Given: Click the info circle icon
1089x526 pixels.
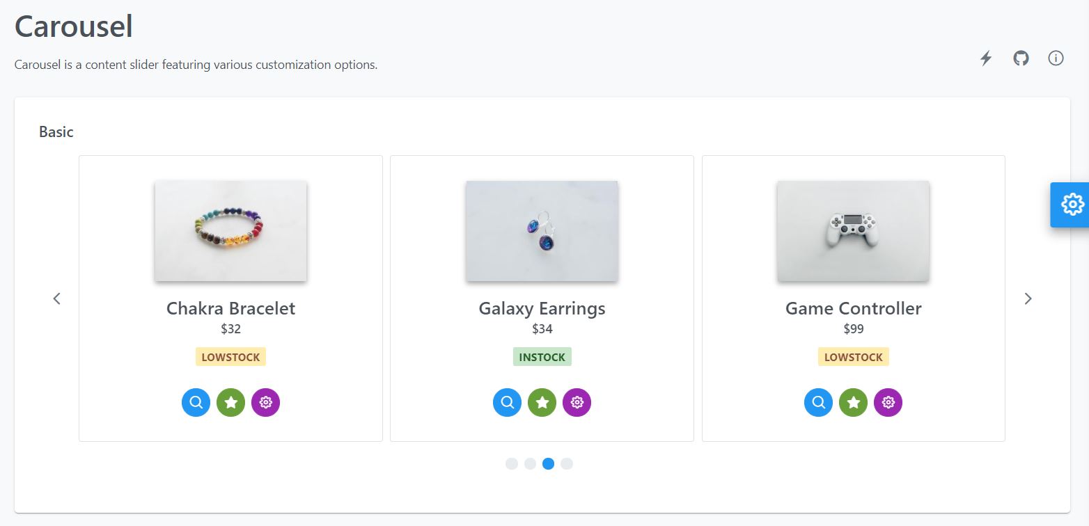Looking at the screenshot, I should coord(1056,58).
